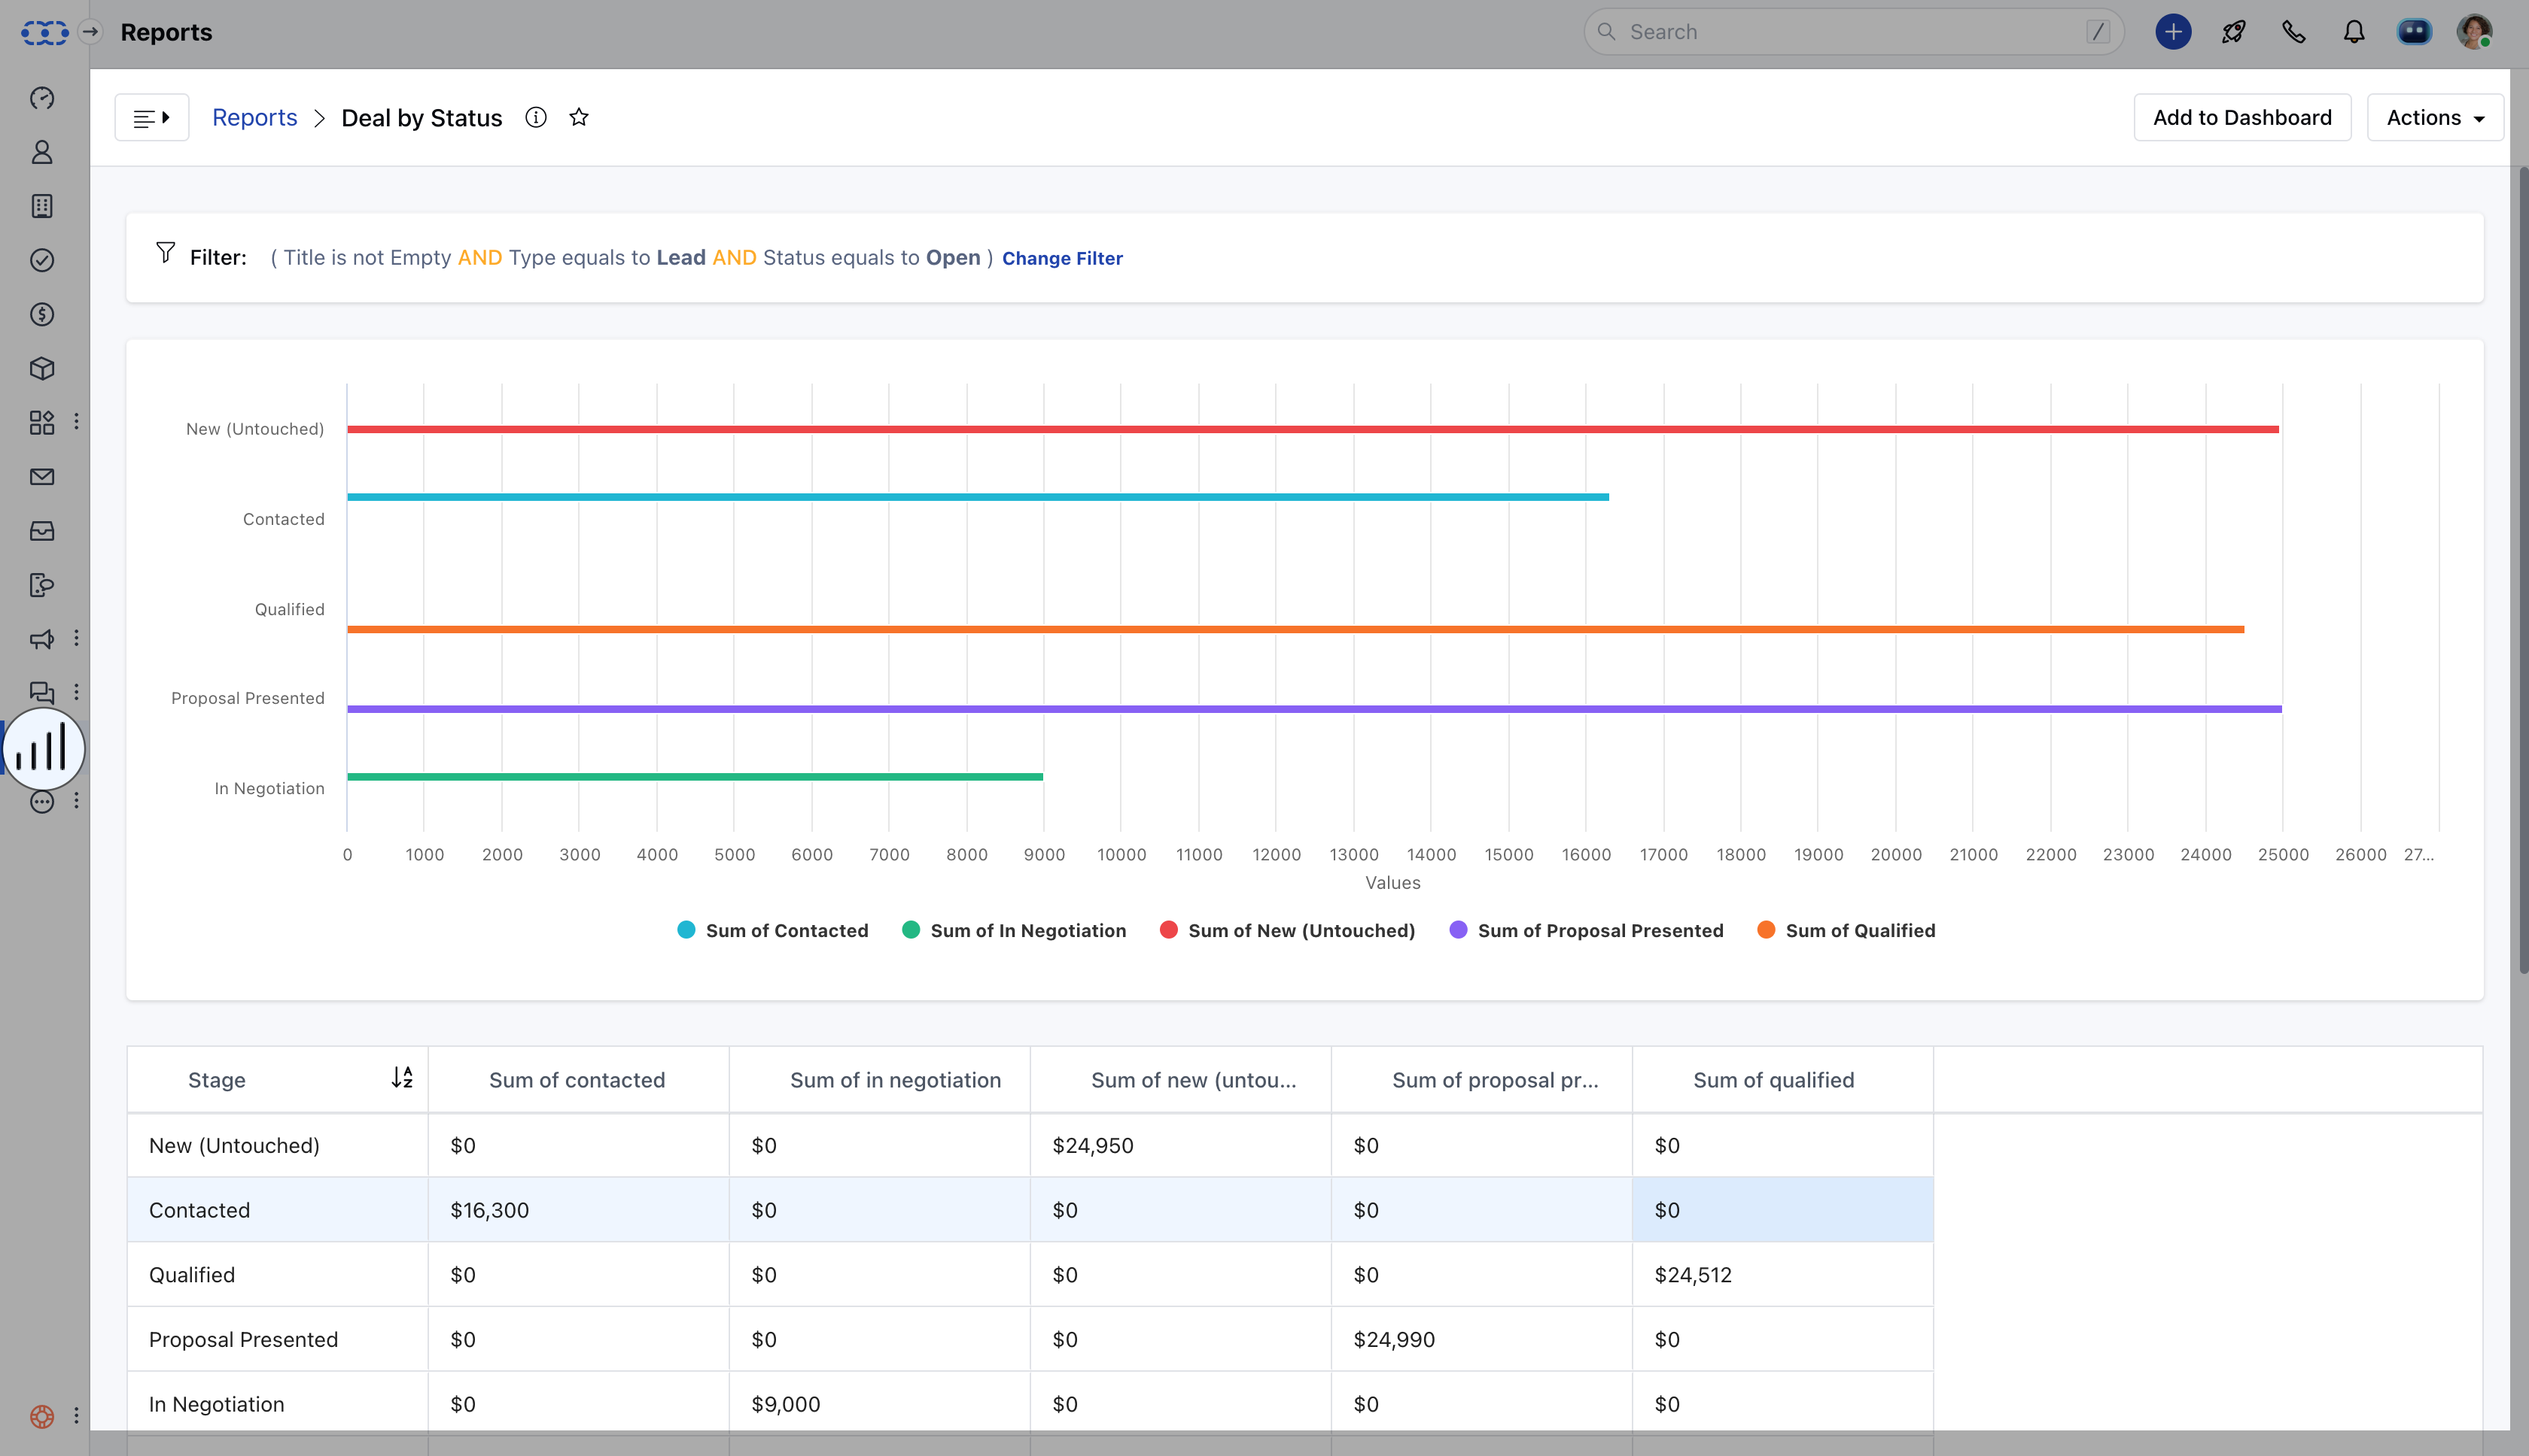The height and width of the screenshot is (1456, 2529).
Task: Mark report as favorite with star
Action: (579, 117)
